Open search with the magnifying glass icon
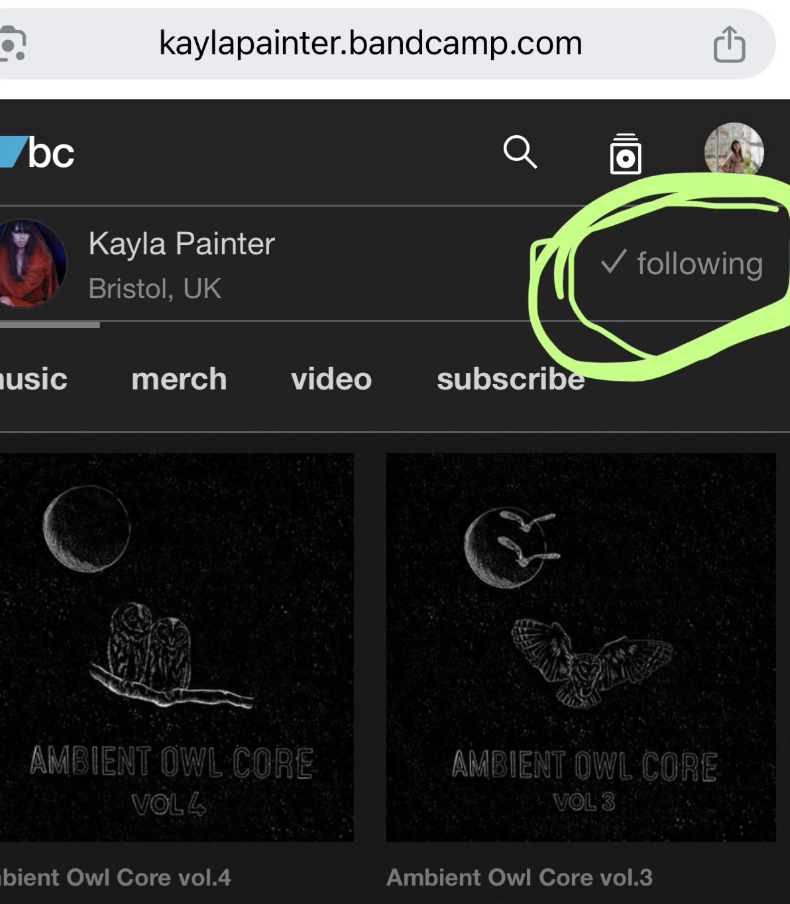Viewport: 790px width, 904px height. pos(520,153)
